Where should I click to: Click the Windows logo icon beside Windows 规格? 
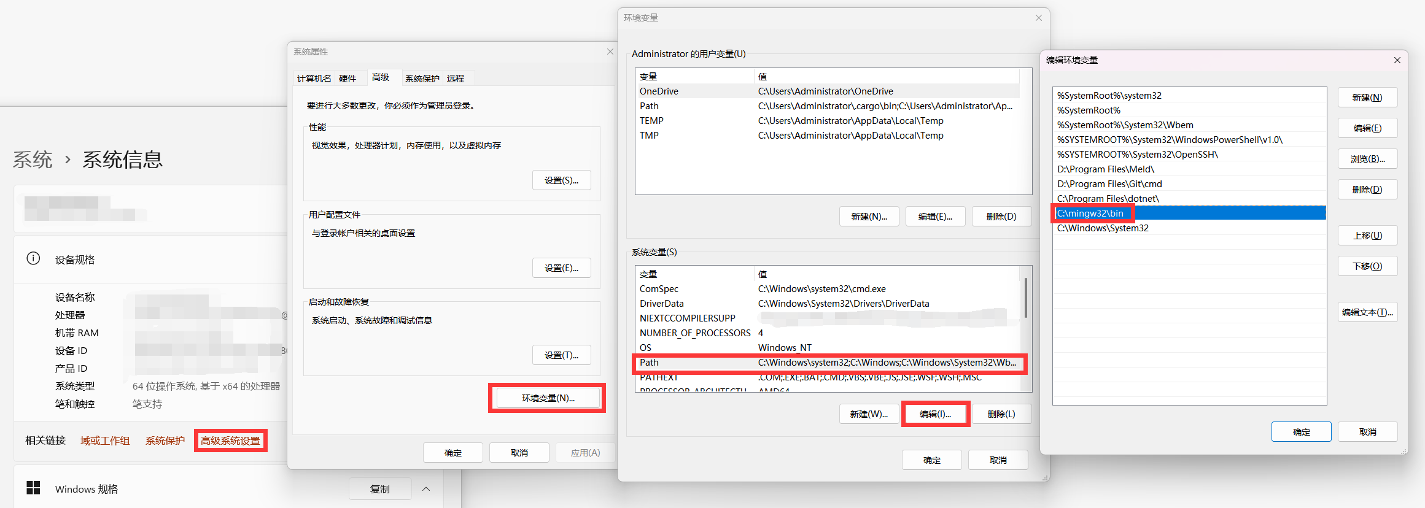coord(33,488)
